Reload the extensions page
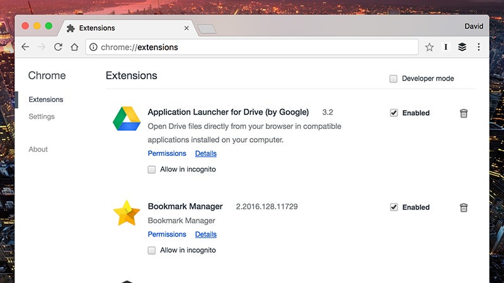504x283 pixels. click(x=58, y=47)
